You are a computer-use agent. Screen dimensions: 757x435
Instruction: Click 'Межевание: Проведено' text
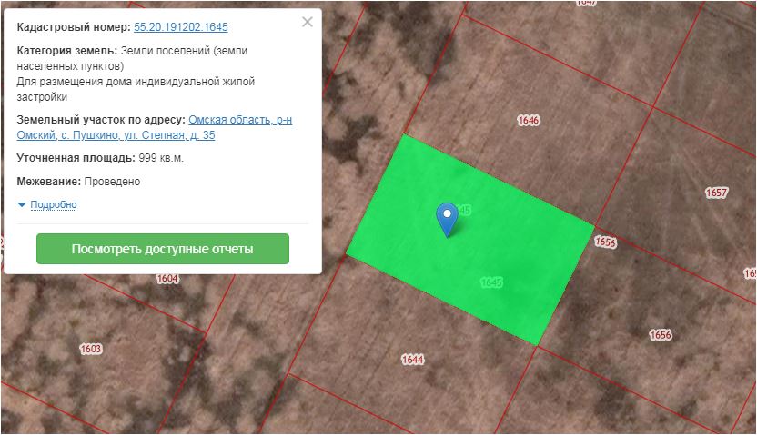pyautogui.click(x=78, y=182)
